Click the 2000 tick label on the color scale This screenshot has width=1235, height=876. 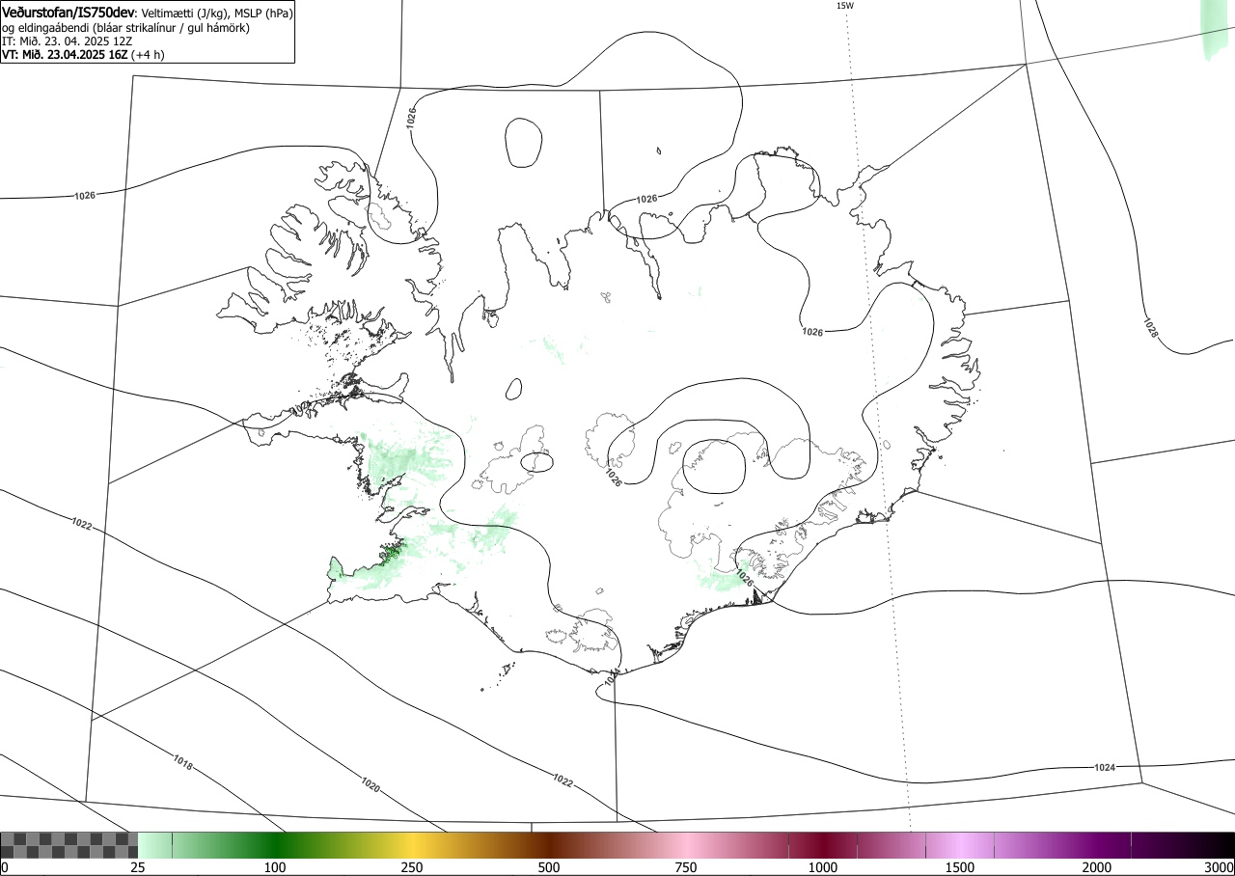1097,867
